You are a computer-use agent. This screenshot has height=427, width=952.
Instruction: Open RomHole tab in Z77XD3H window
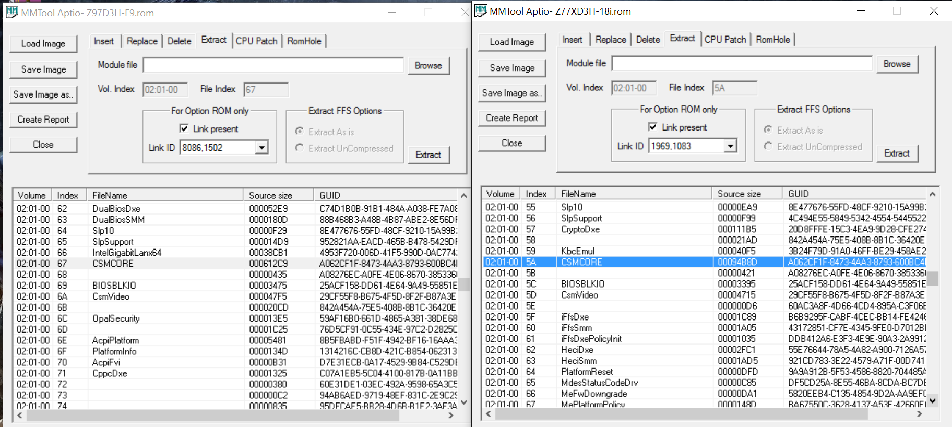point(773,40)
